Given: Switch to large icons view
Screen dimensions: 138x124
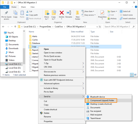Looking at the screenshot, I should click(136, 75).
